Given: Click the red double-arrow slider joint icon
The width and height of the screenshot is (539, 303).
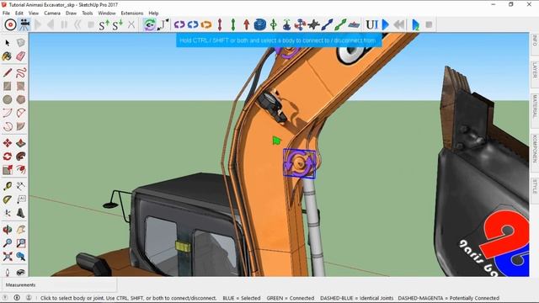Looking at the screenshot, I should pyautogui.click(x=220, y=24).
